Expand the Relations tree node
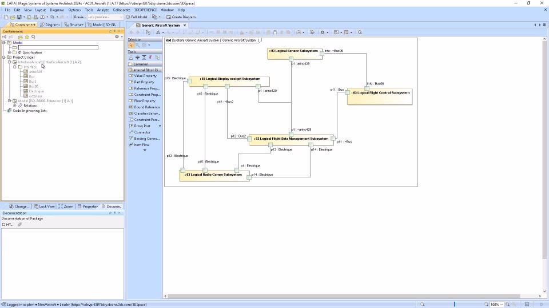The image size is (549, 308). tap(15, 106)
